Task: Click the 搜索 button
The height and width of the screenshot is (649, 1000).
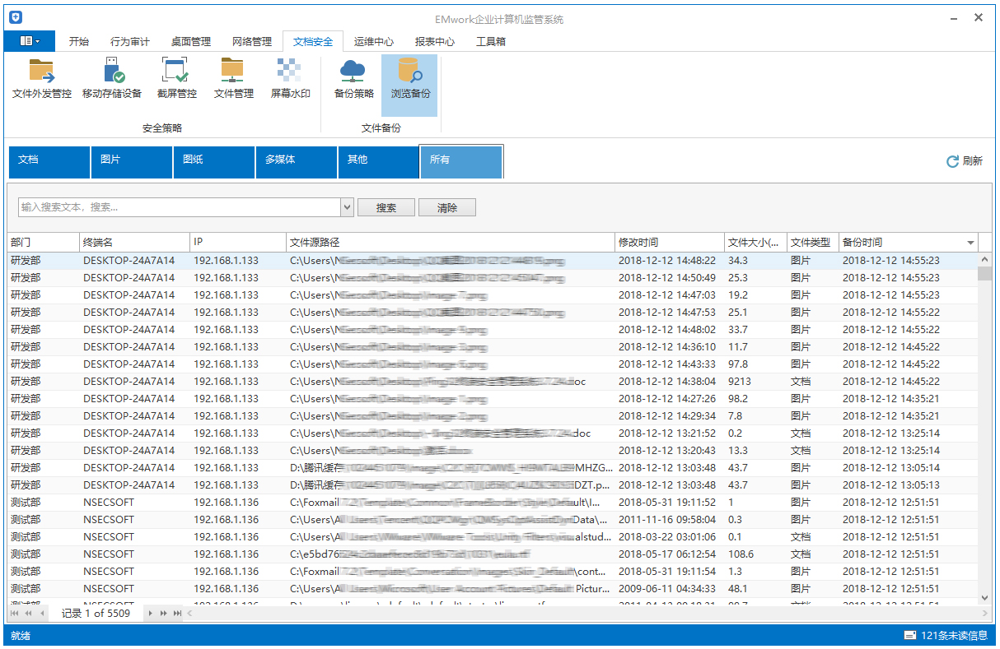Action: 386,207
